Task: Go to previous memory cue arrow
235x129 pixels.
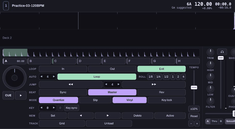Action: coord(81,116)
